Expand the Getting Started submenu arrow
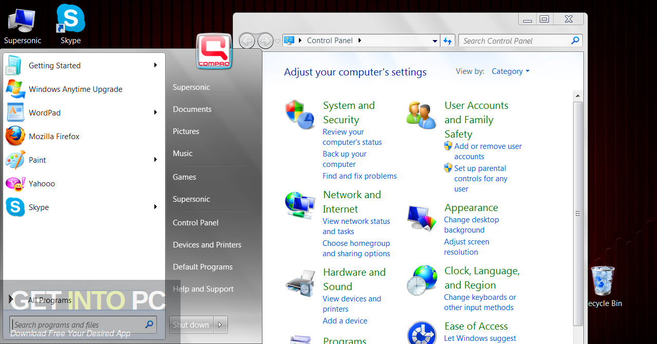The height and width of the screenshot is (344, 657). (x=155, y=65)
